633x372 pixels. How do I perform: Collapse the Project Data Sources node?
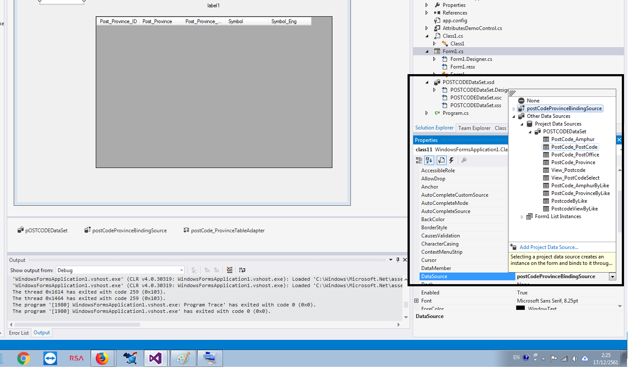tap(522, 124)
